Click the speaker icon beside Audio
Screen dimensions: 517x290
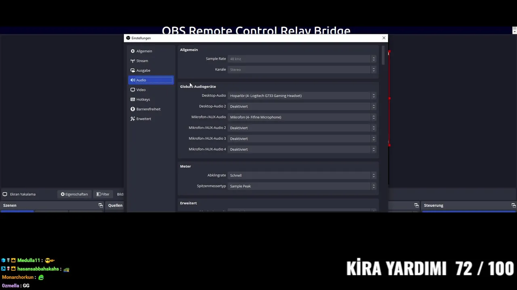[x=132, y=80]
